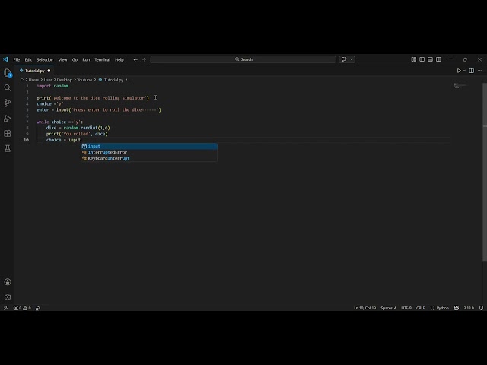Click the breadcrumb ellipsis symbol
487x365 pixels.
pyautogui.click(x=130, y=80)
